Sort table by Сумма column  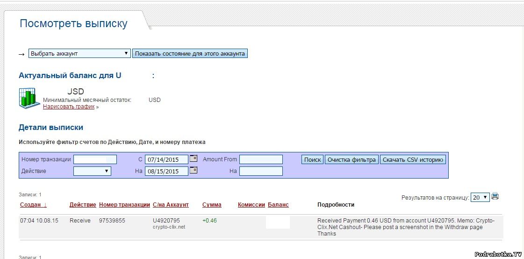[x=212, y=205]
